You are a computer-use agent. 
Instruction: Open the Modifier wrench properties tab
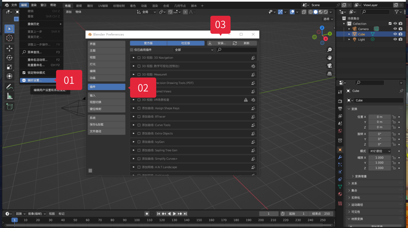coord(340,157)
